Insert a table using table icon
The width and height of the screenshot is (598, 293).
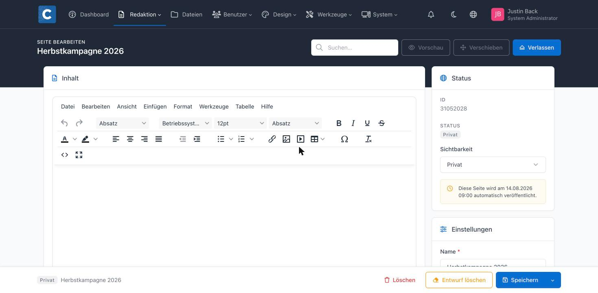pos(314,139)
